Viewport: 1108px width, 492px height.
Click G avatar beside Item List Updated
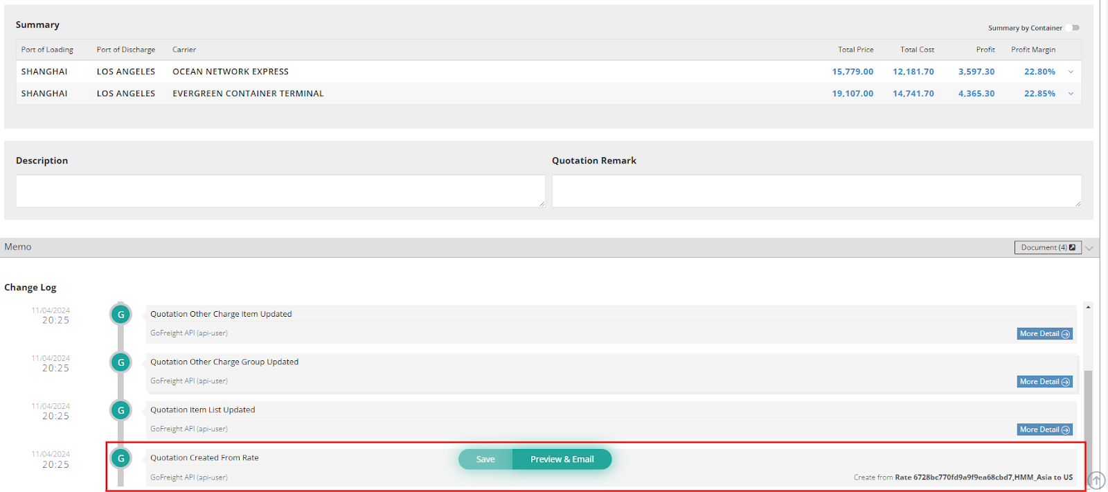click(120, 410)
